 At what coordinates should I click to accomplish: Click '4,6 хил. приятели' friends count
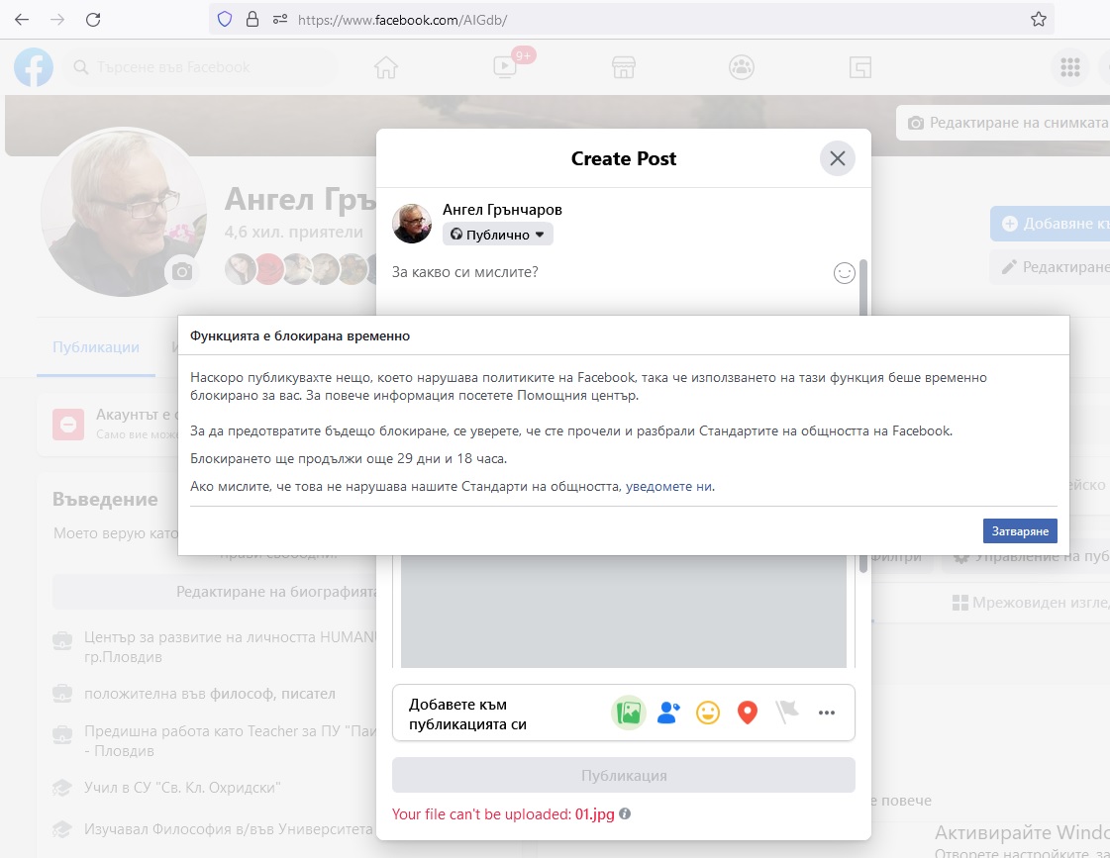tap(294, 232)
